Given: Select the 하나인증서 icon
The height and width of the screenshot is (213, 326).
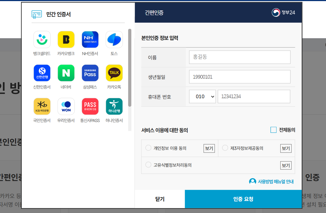Looking at the screenshot, I should point(114,107).
